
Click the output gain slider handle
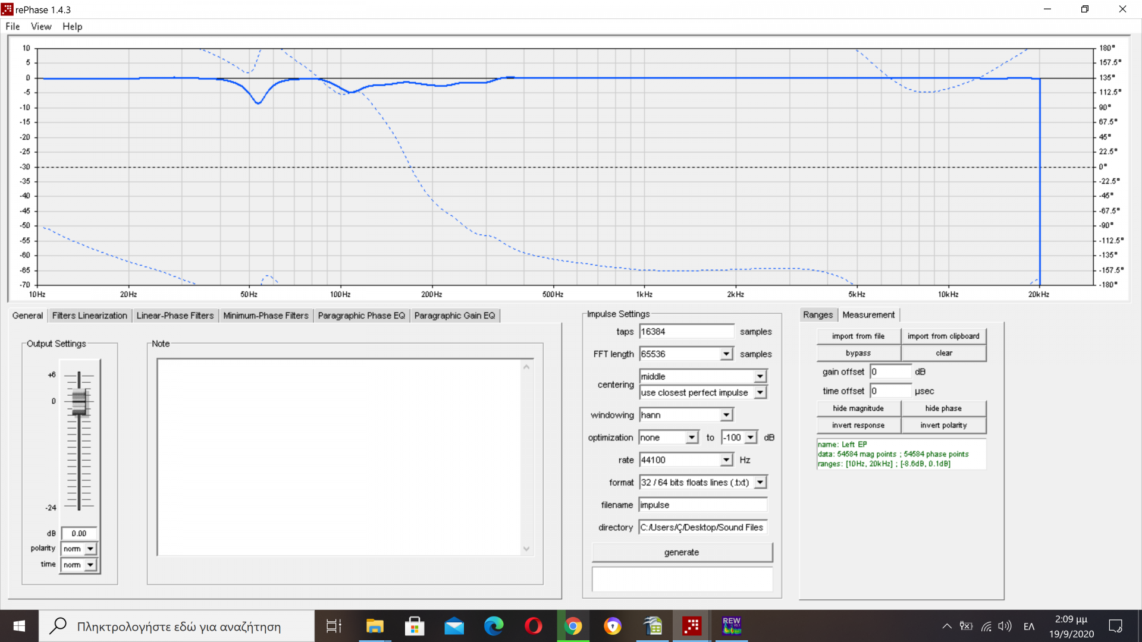point(79,402)
